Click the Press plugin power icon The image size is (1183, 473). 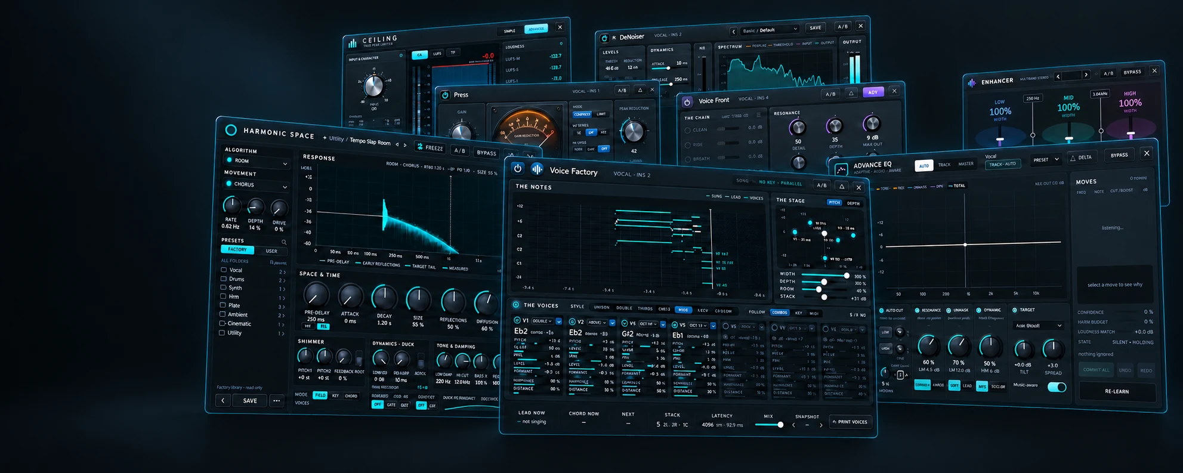pyautogui.click(x=445, y=95)
